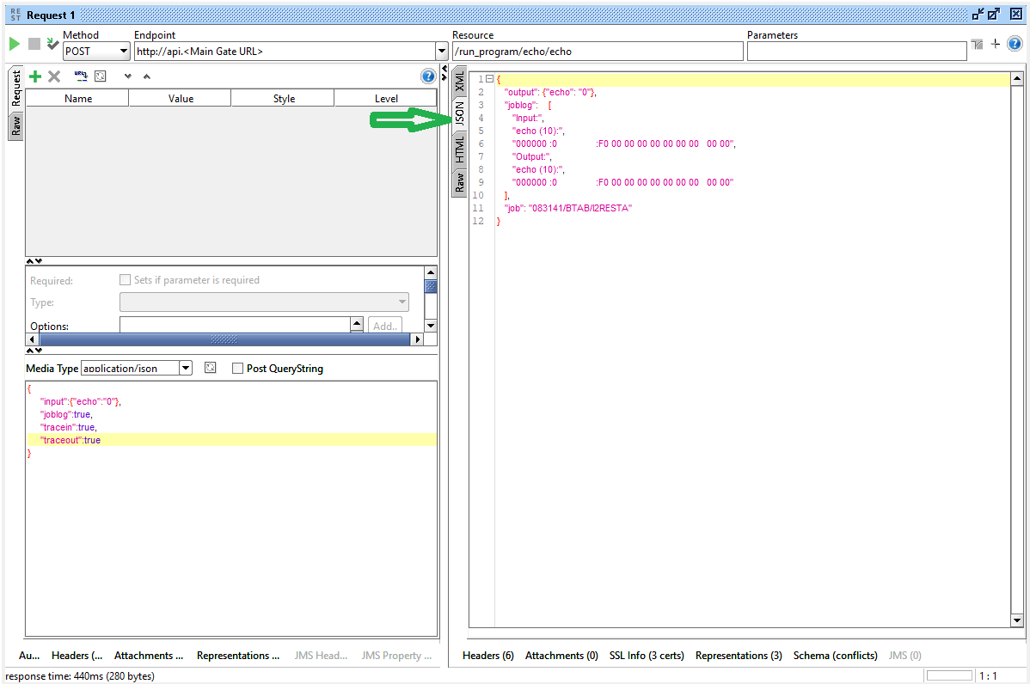
Task: Click plus icon beside the Parameters field
Action: (x=996, y=43)
